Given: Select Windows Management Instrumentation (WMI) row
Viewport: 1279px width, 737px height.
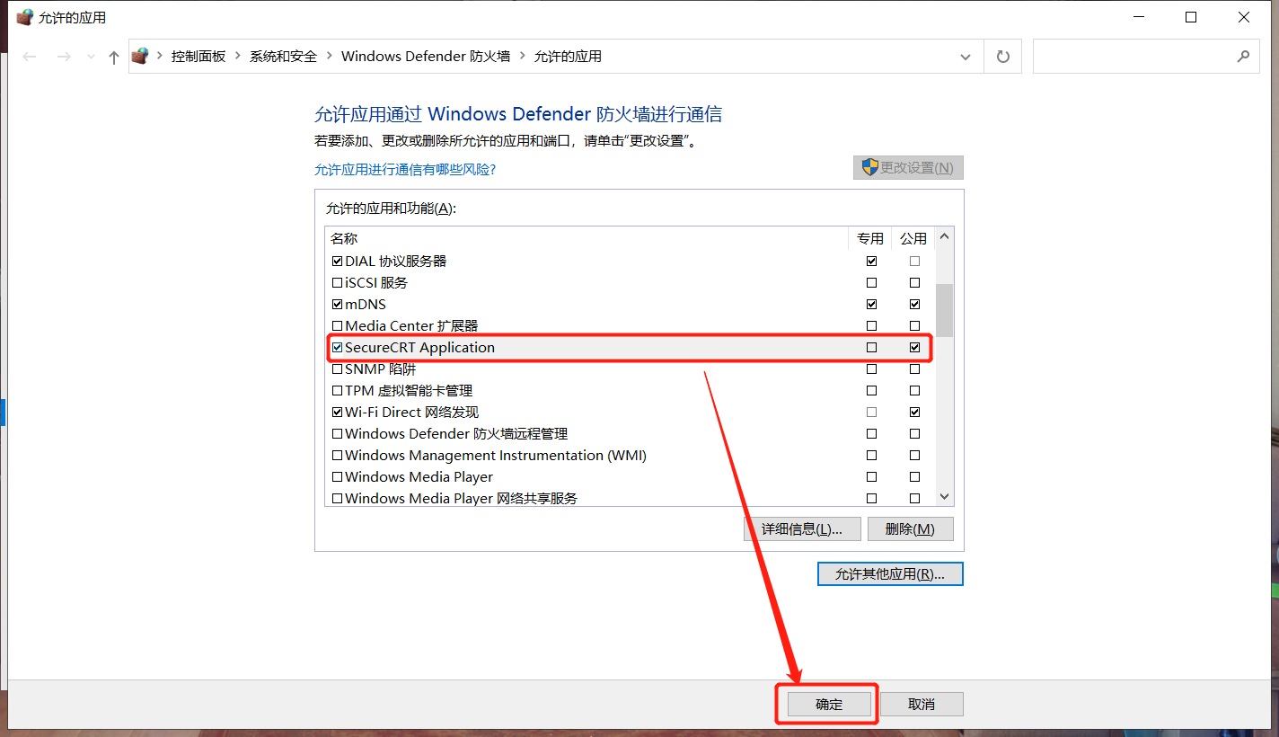Looking at the screenshot, I should (630, 455).
